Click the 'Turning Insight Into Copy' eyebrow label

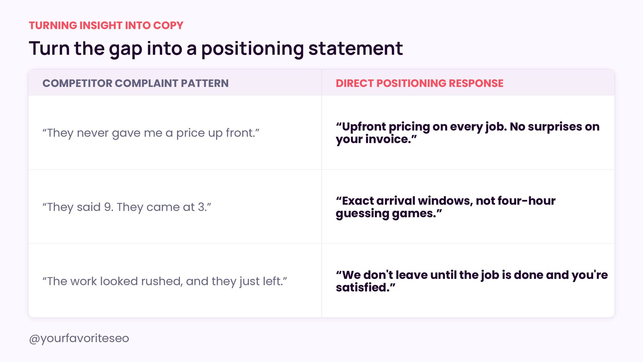click(106, 25)
